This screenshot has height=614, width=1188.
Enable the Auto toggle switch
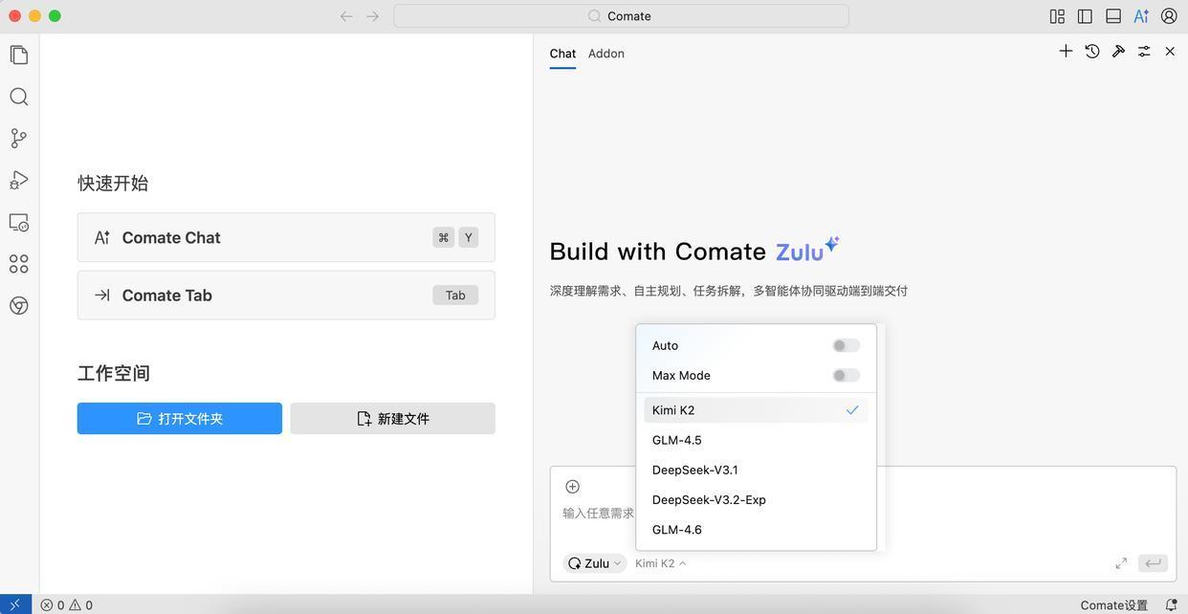coord(846,346)
